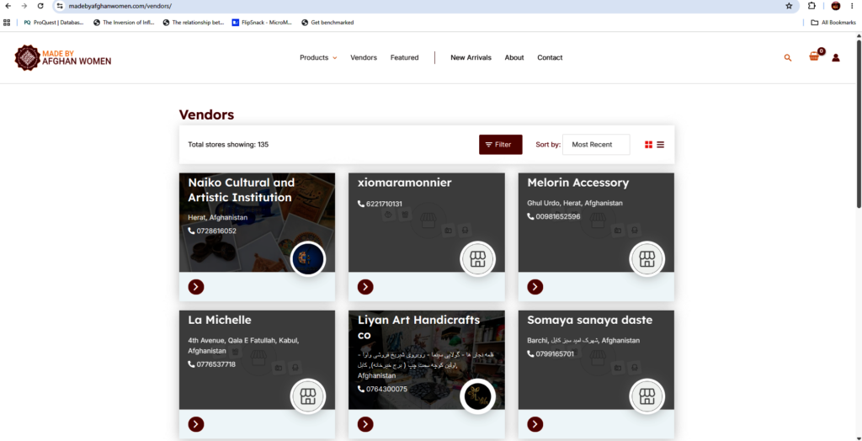Open La Michelle store via arrow button

click(x=196, y=424)
